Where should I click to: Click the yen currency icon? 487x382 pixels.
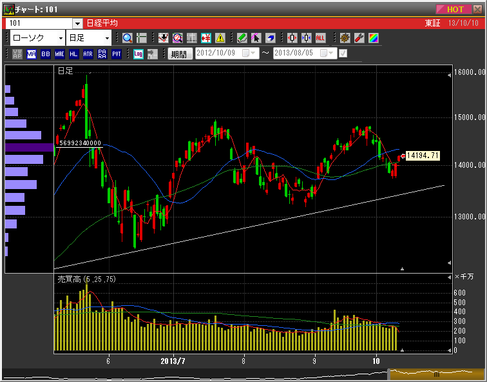[x=206, y=38]
